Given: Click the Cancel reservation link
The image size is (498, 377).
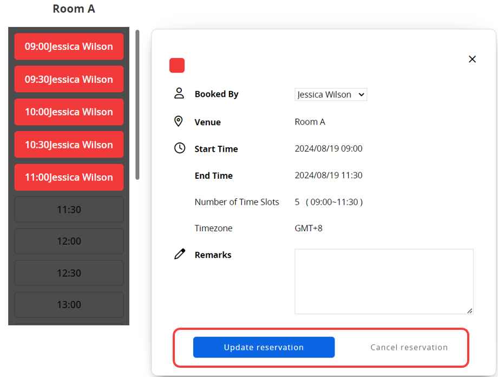Looking at the screenshot, I should (409, 347).
